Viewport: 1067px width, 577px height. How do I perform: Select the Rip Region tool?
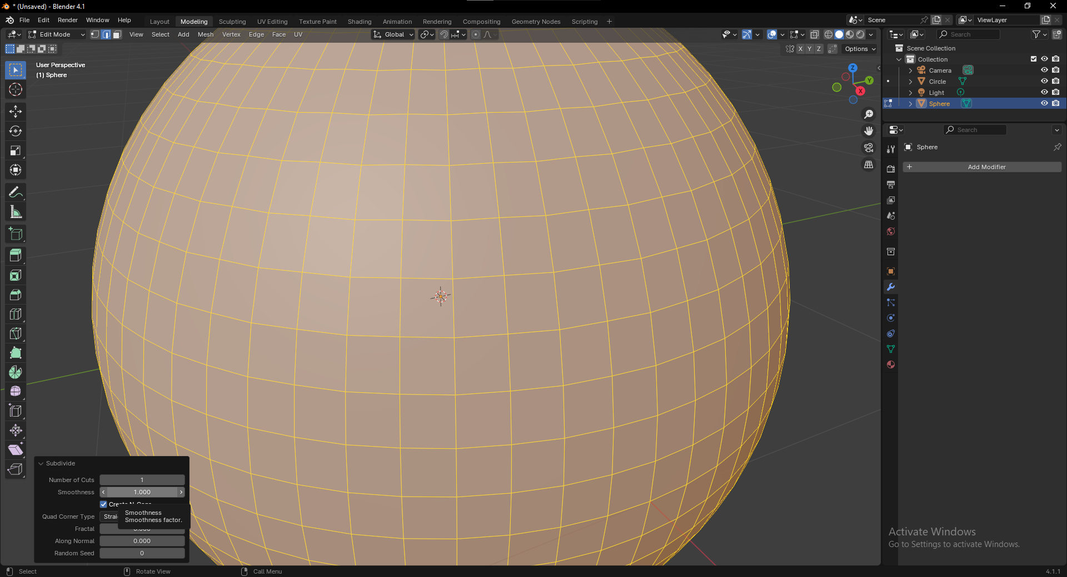tap(16, 469)
